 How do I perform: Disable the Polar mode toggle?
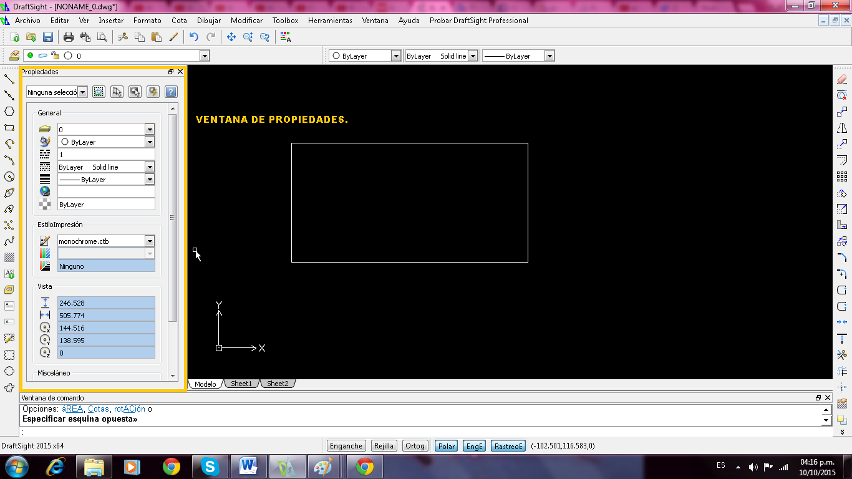[446, 446]
